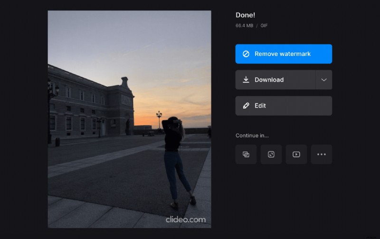Image resolution: width=380 pixels, height=239 pixels.
Task: Continue in the merge tool icon
Action: [x=246, y=154]
